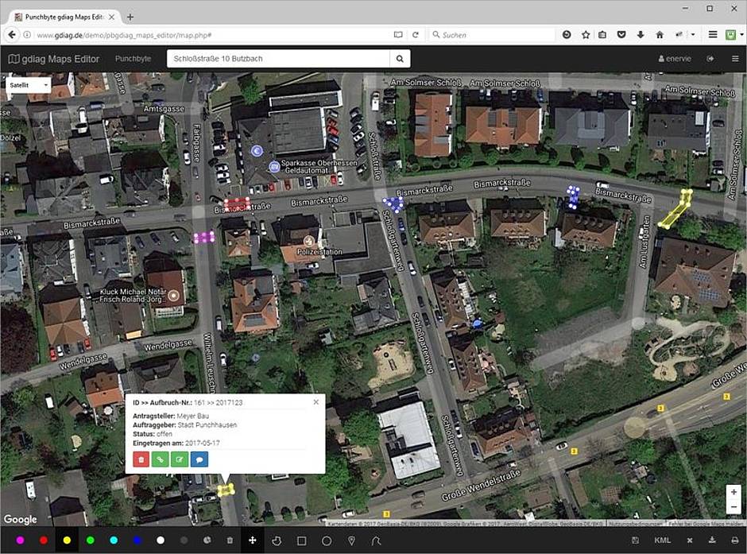Screen dimensions: 747x554
Task: Click the enervie user link
Action: [676, 59]
